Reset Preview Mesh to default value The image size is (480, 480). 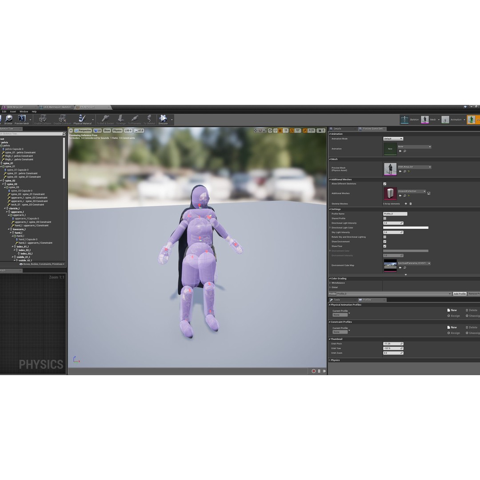click(409, 172)
